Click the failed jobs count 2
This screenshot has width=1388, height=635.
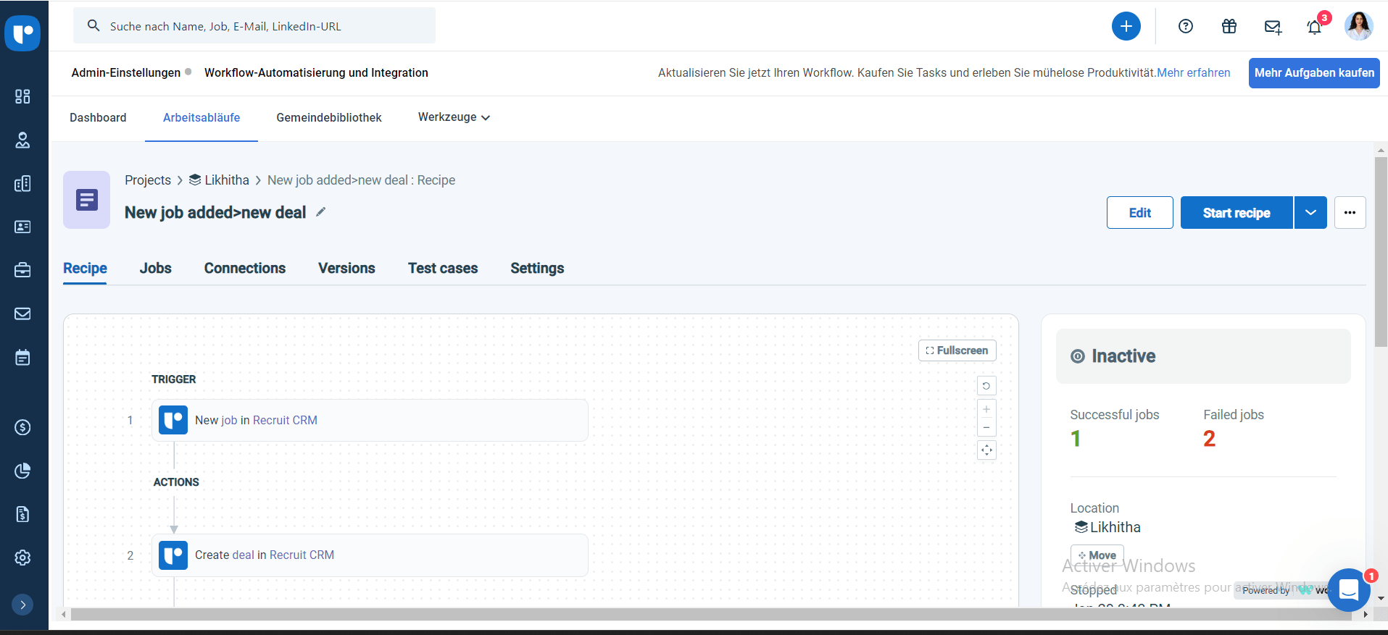pyautogui.click(x=1209, y=439)
